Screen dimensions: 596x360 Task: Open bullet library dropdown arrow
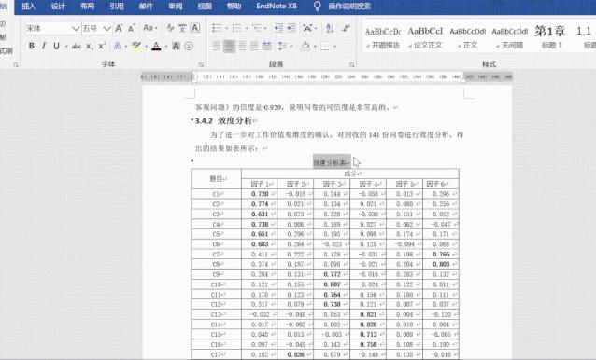tap(227, 29)
